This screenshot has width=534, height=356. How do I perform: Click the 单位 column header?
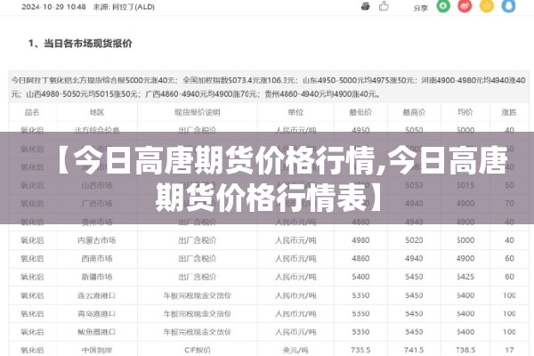[x=295, y=112]
